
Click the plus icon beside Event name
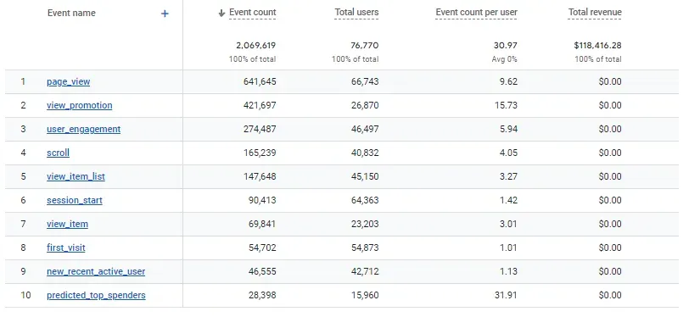(x=165, y=14)
